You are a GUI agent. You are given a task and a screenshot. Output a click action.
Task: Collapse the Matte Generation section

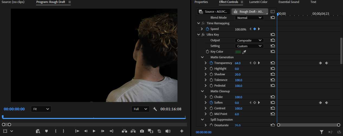pyautogui.click(x=202, y=57)
